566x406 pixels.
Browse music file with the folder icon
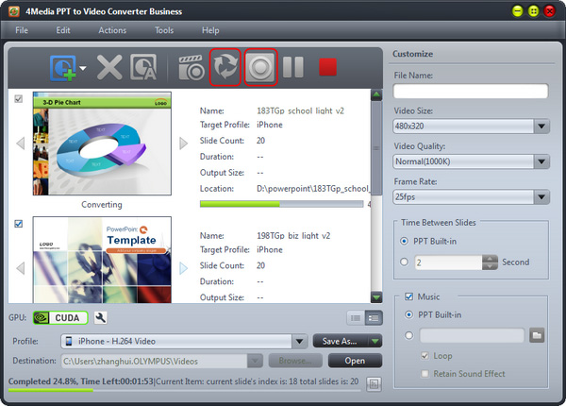click(x=536, y=335)
